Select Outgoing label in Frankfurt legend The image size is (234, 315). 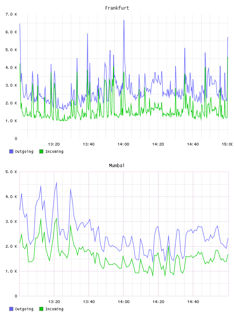tap(24, 152)
